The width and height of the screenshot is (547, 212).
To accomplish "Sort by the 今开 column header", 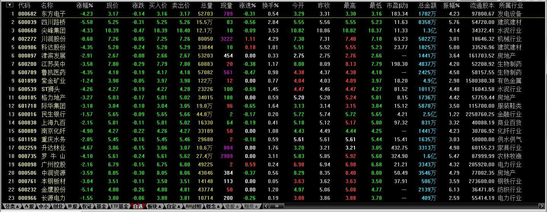I will click(x=298, y=5).
